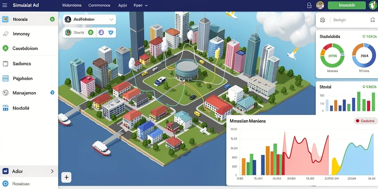The height and width of the screenshot is (189, 378).
Task: Click the green Inomtcin button
Action: coord(347,5)
